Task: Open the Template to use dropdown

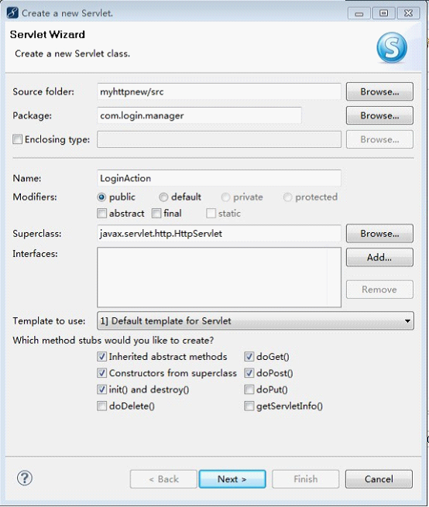Action: 256,320
